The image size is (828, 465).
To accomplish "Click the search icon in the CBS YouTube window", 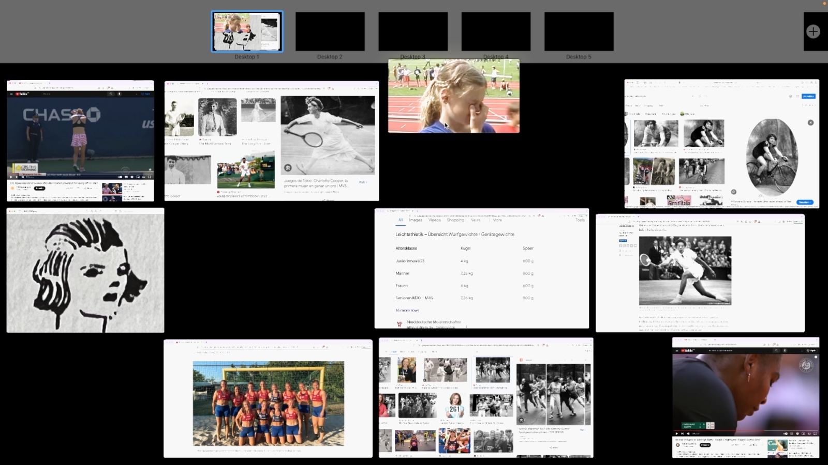I will tap(110, 94).
